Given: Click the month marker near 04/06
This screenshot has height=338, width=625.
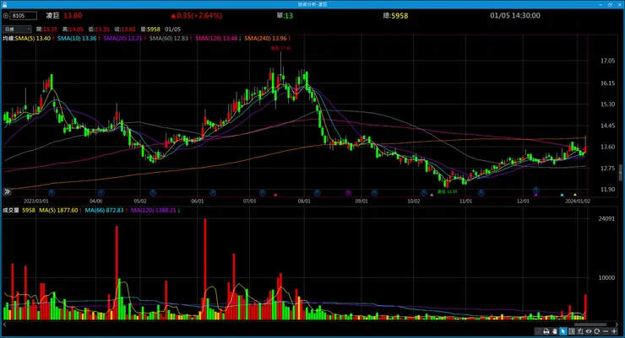Looking at the screenshot, I should coord(101,192).
